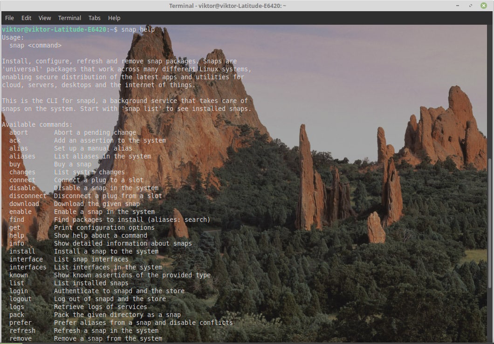The image size is (494, 344).
Task: Open the Edit menu
Action: pyautogui.click(x=26, y=18)
